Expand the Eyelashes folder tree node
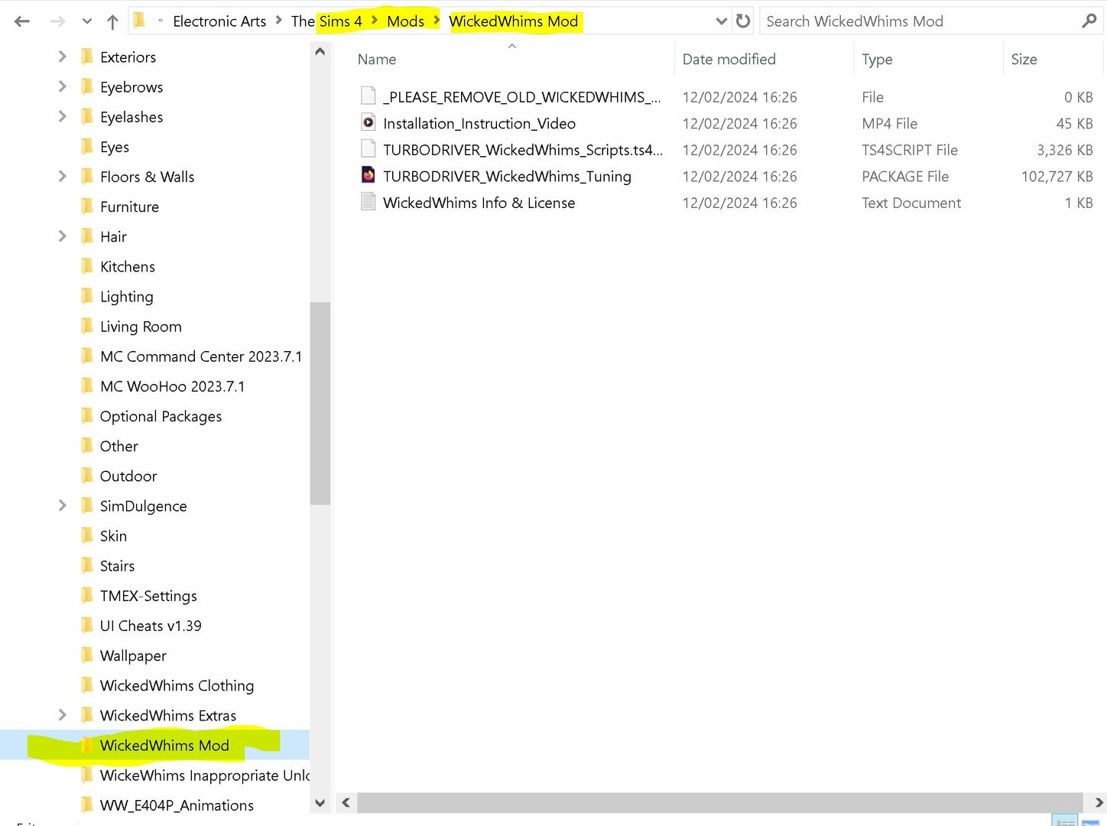This screenshot has height=826, width=1107. [x=63, y=116]
